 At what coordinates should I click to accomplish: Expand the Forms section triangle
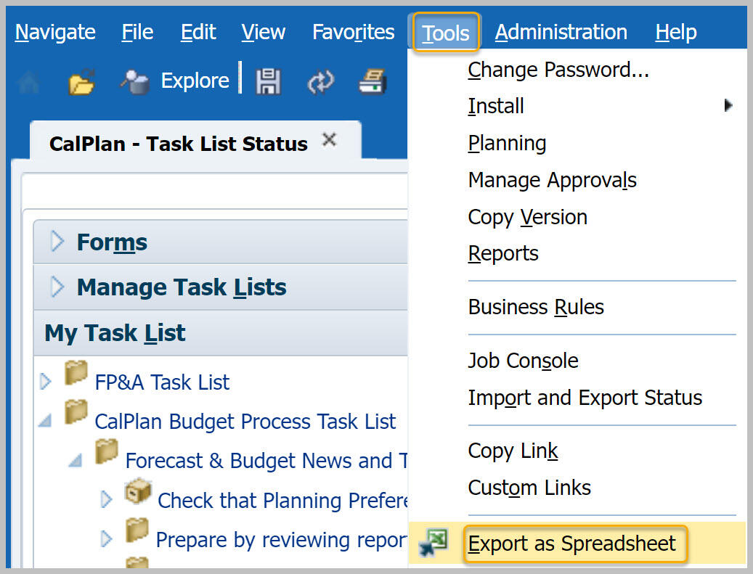57,241
